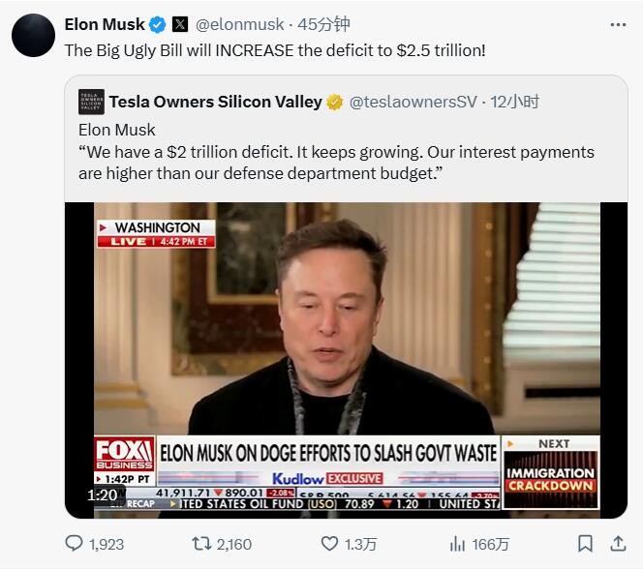Share the post via upload icon
This screenshot has width=643, height=569.
618,544
